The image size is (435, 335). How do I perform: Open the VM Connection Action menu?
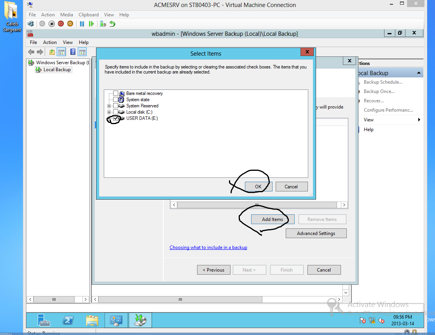tap(48, 15)
